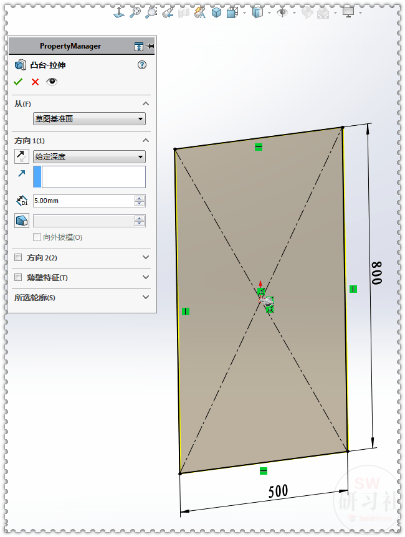Open 草图基准面 start condition dropdown
Viewport: 405px width, 537px height.
pos(90,119)
